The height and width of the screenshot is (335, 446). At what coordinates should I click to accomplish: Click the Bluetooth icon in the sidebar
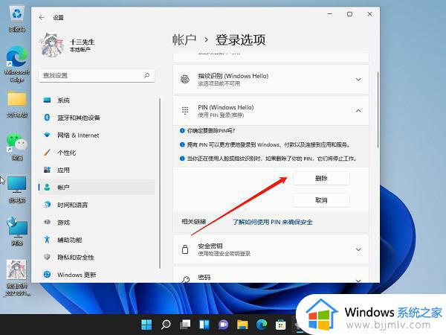(48, 118)
